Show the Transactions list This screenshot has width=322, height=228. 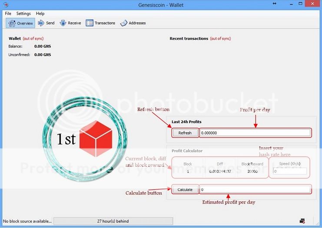pyautogui.click(x=100, y=23)
